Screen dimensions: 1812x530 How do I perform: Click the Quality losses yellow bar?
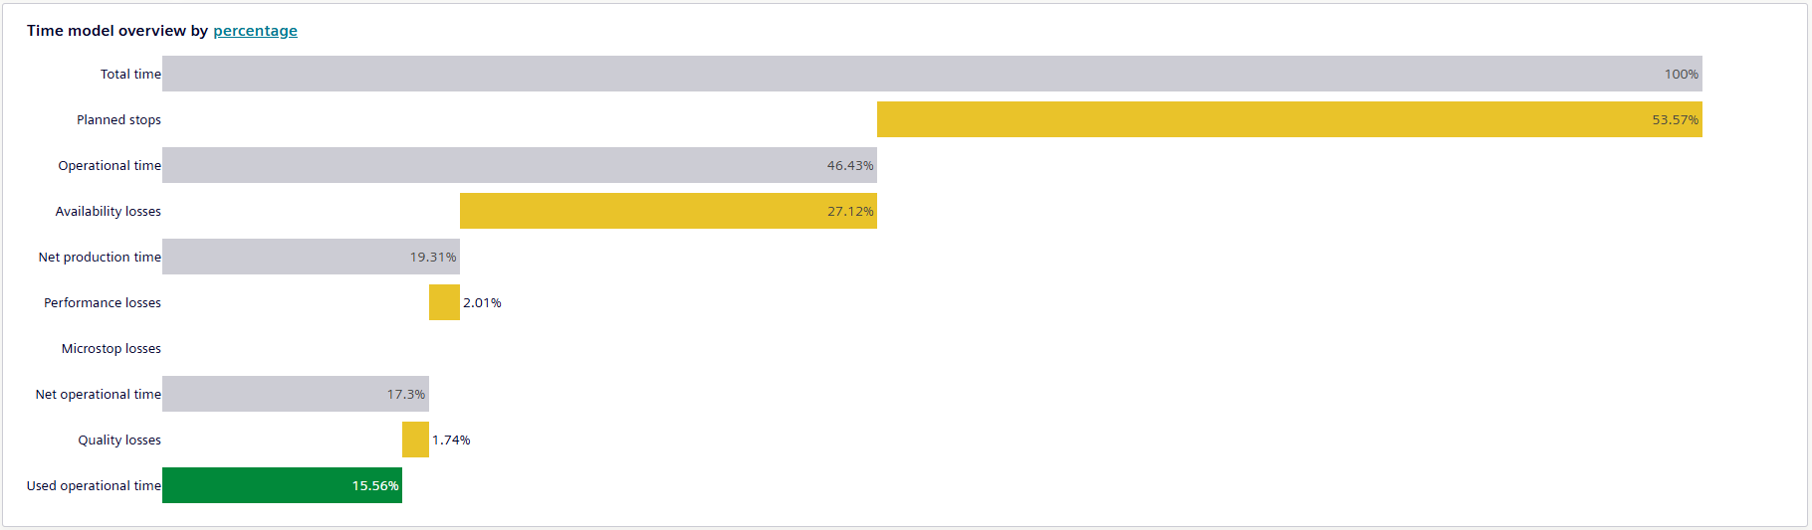coord(415,440)
